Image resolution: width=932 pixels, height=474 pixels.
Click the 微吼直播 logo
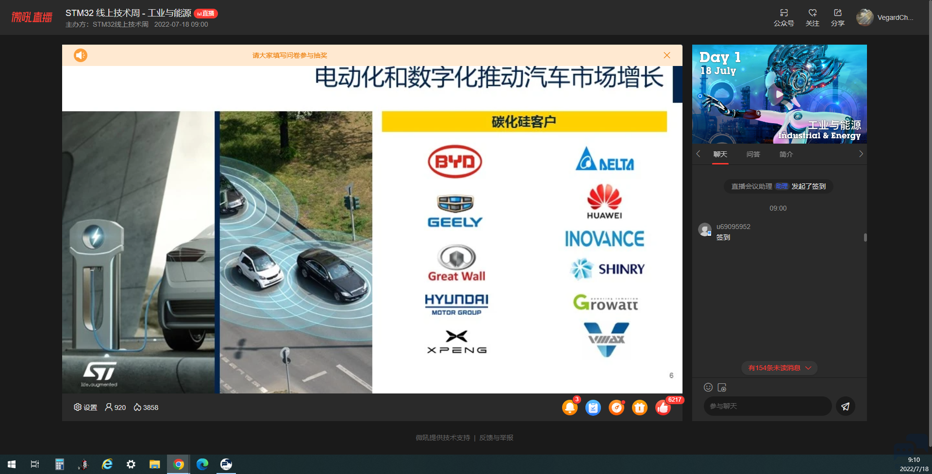point(32,17)
